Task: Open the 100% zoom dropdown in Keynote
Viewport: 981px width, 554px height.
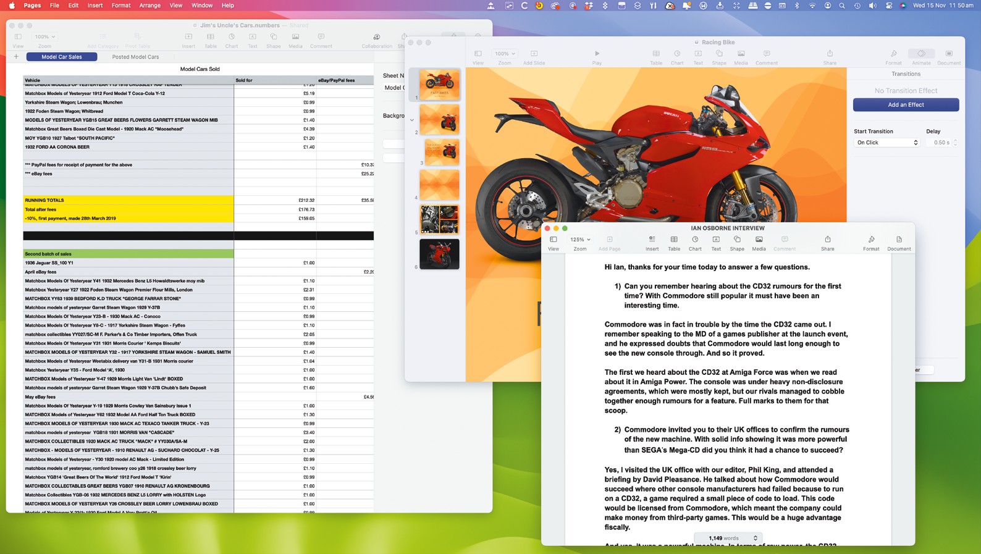Action: [505, 54]
